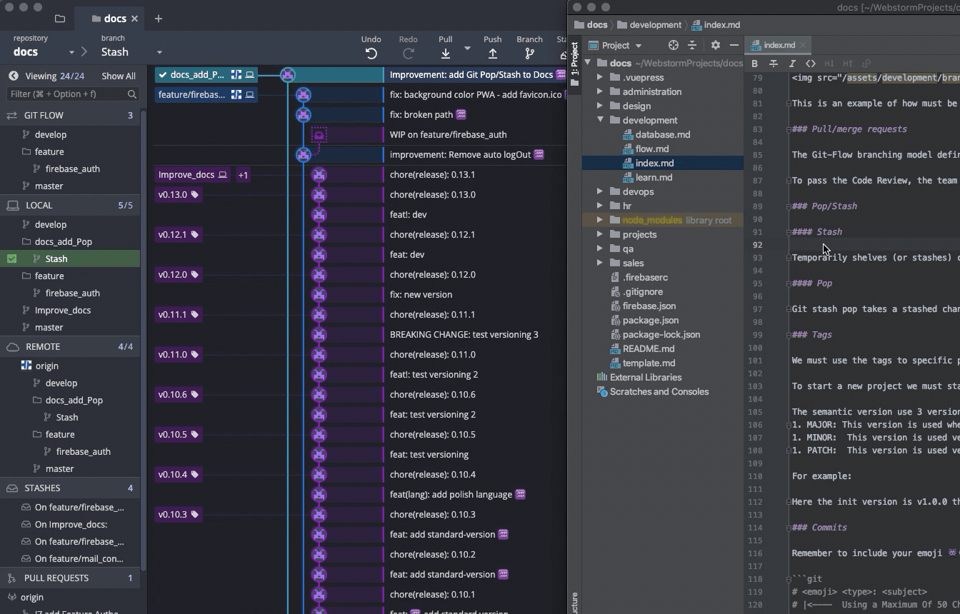Push commits with the Push icon
Viewport: 960px width, 614px height.
(492, 53)
